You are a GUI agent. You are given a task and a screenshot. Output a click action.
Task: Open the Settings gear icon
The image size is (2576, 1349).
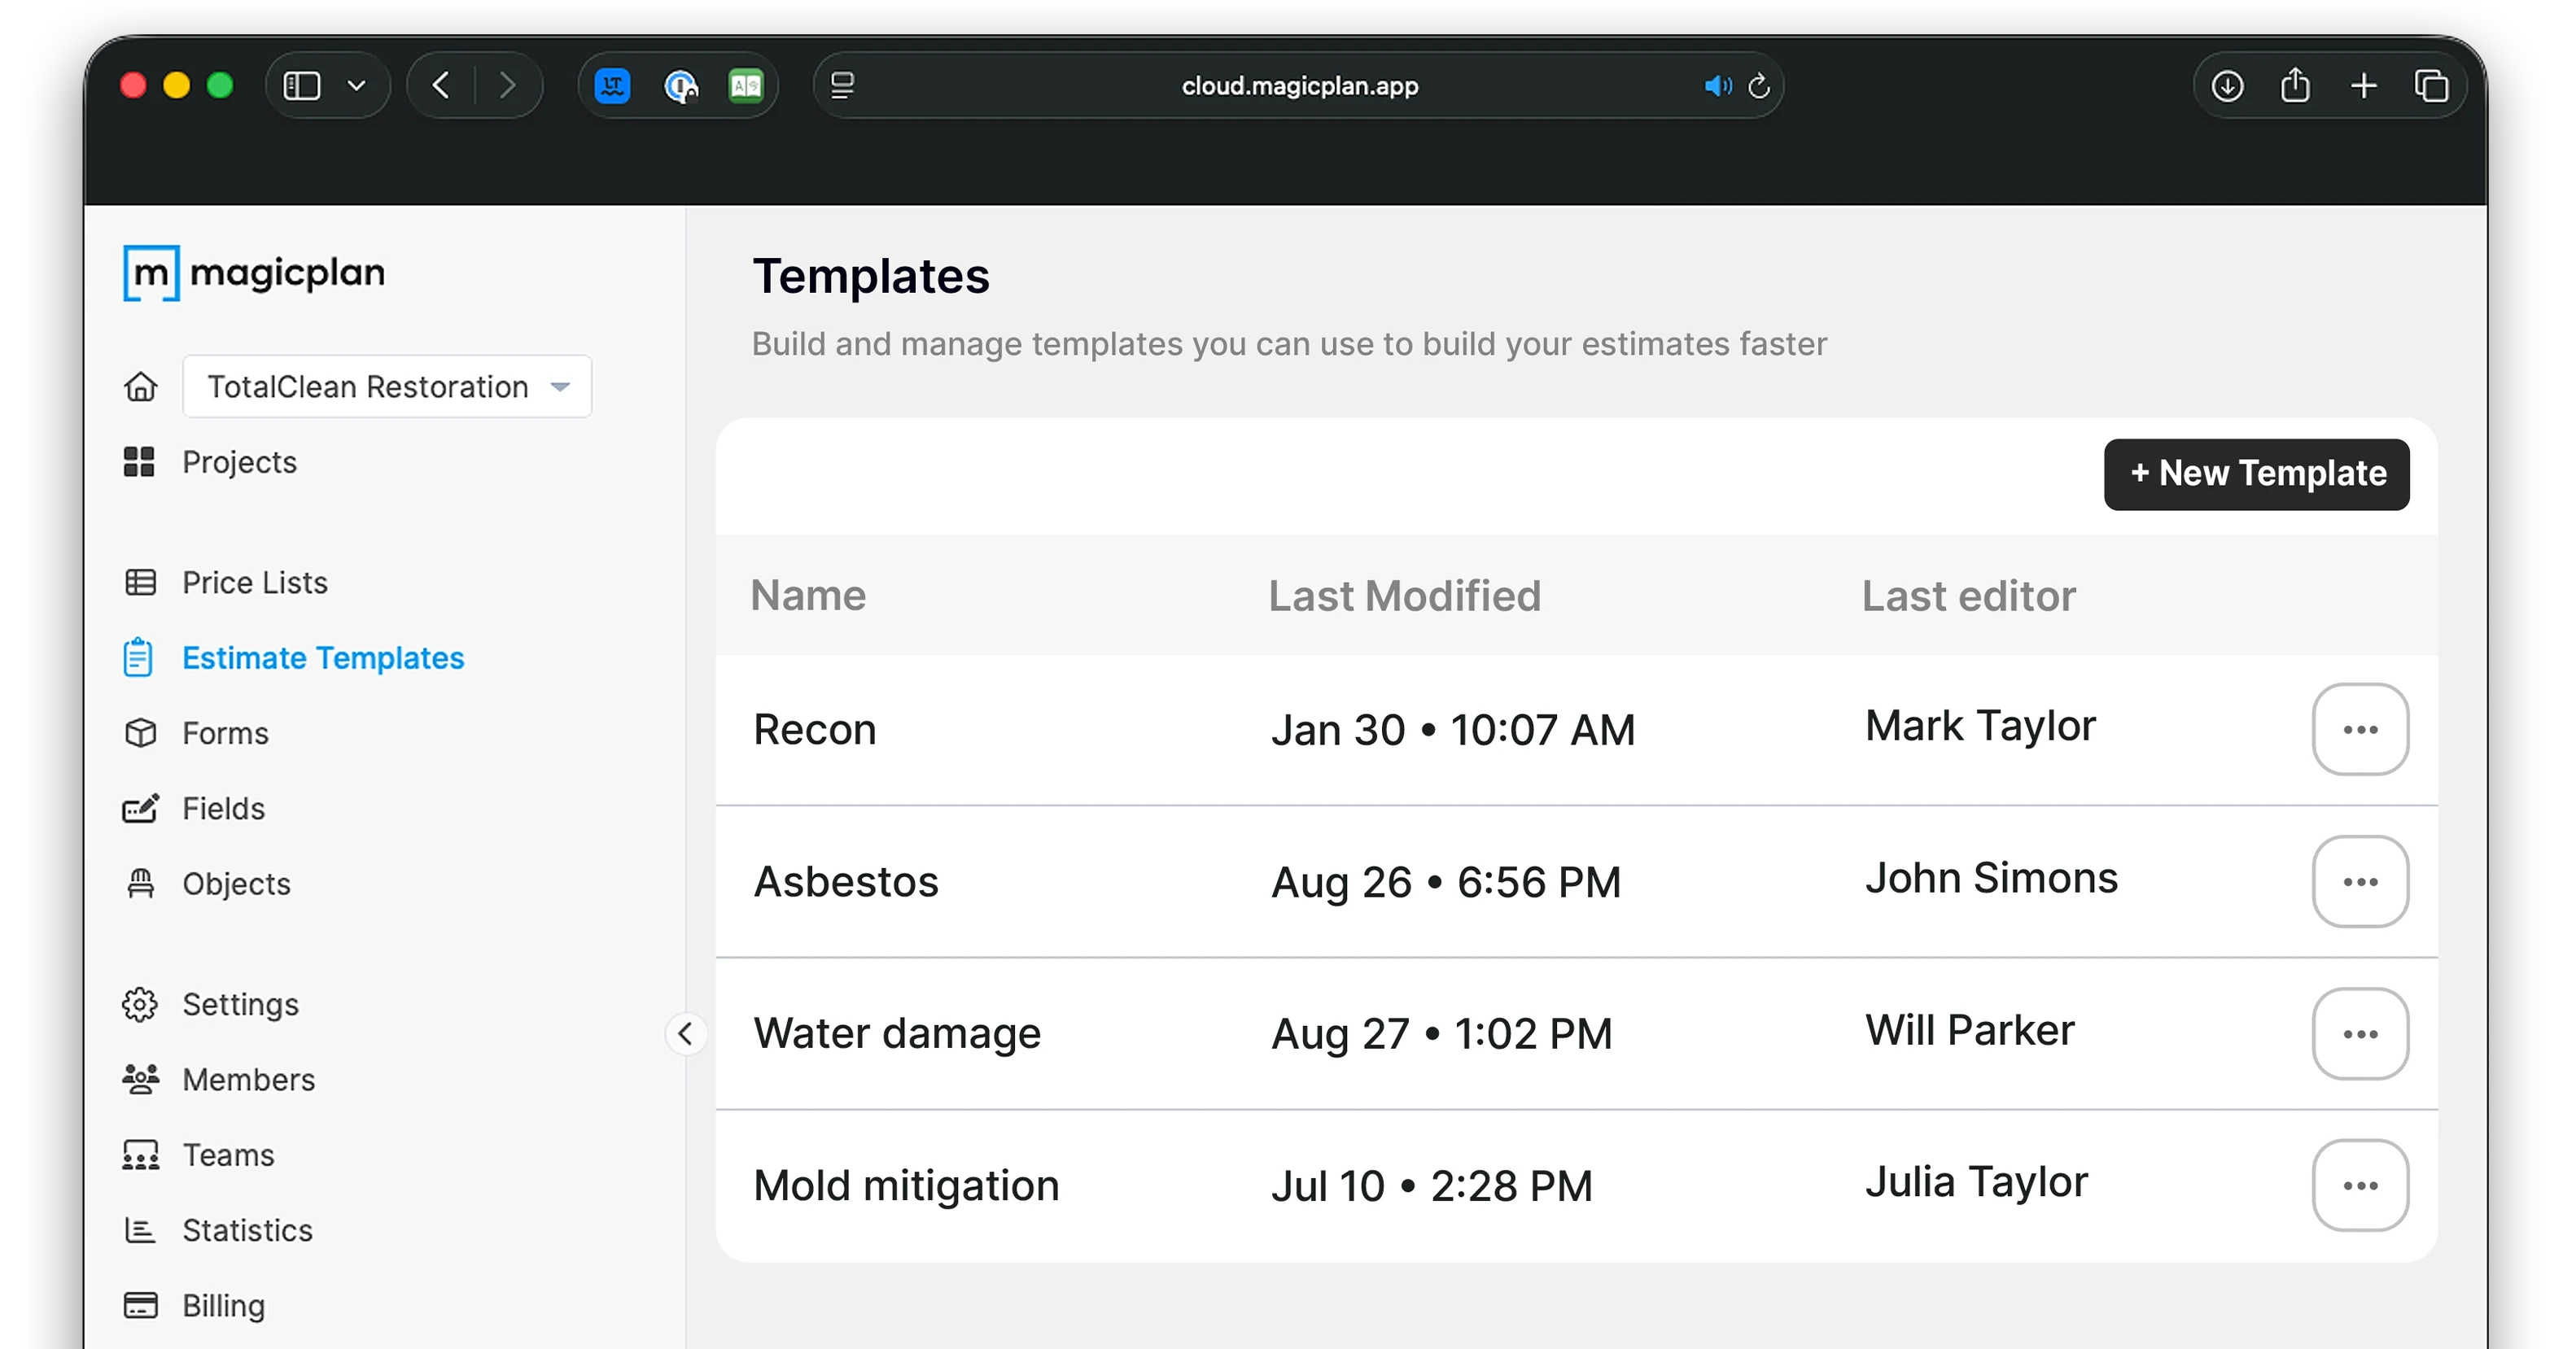point(140,1004)
